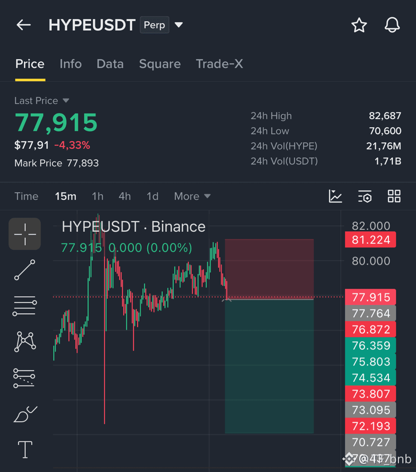This screenshot has width=416, height=472.
Task: Expand the More timeframes dropdown
Action: point(192,196)
